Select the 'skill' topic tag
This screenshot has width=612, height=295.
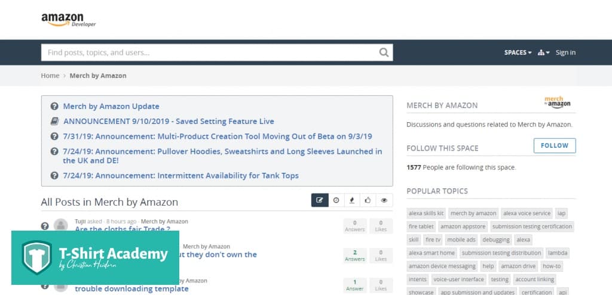coord(414,240)
